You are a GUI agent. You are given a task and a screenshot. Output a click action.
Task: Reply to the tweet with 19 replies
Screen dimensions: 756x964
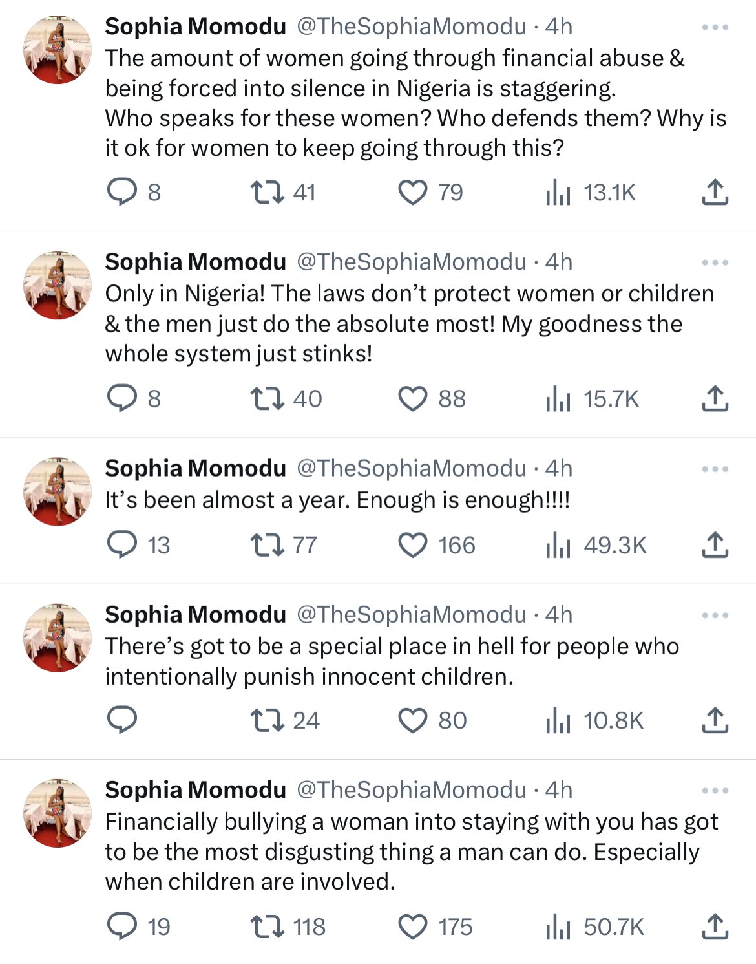tap(122, 927)
